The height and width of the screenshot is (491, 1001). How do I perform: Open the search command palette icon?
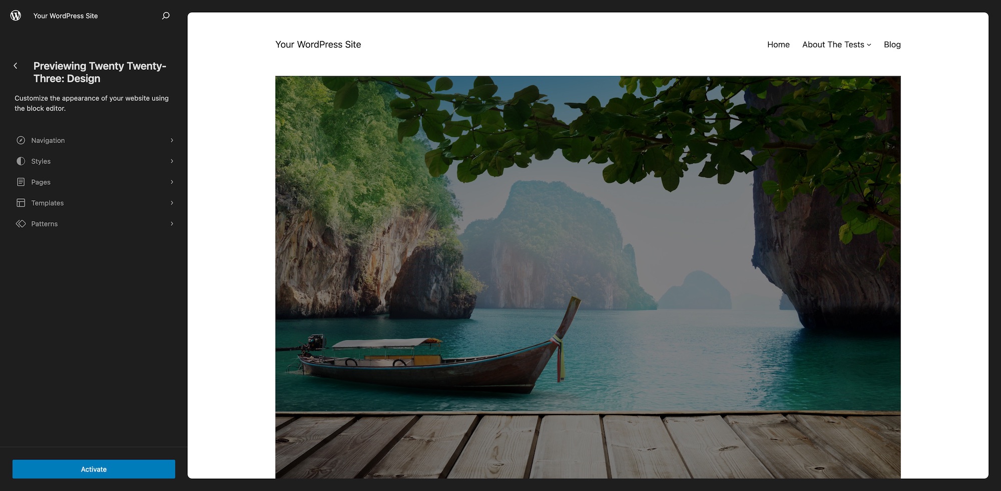166,16
